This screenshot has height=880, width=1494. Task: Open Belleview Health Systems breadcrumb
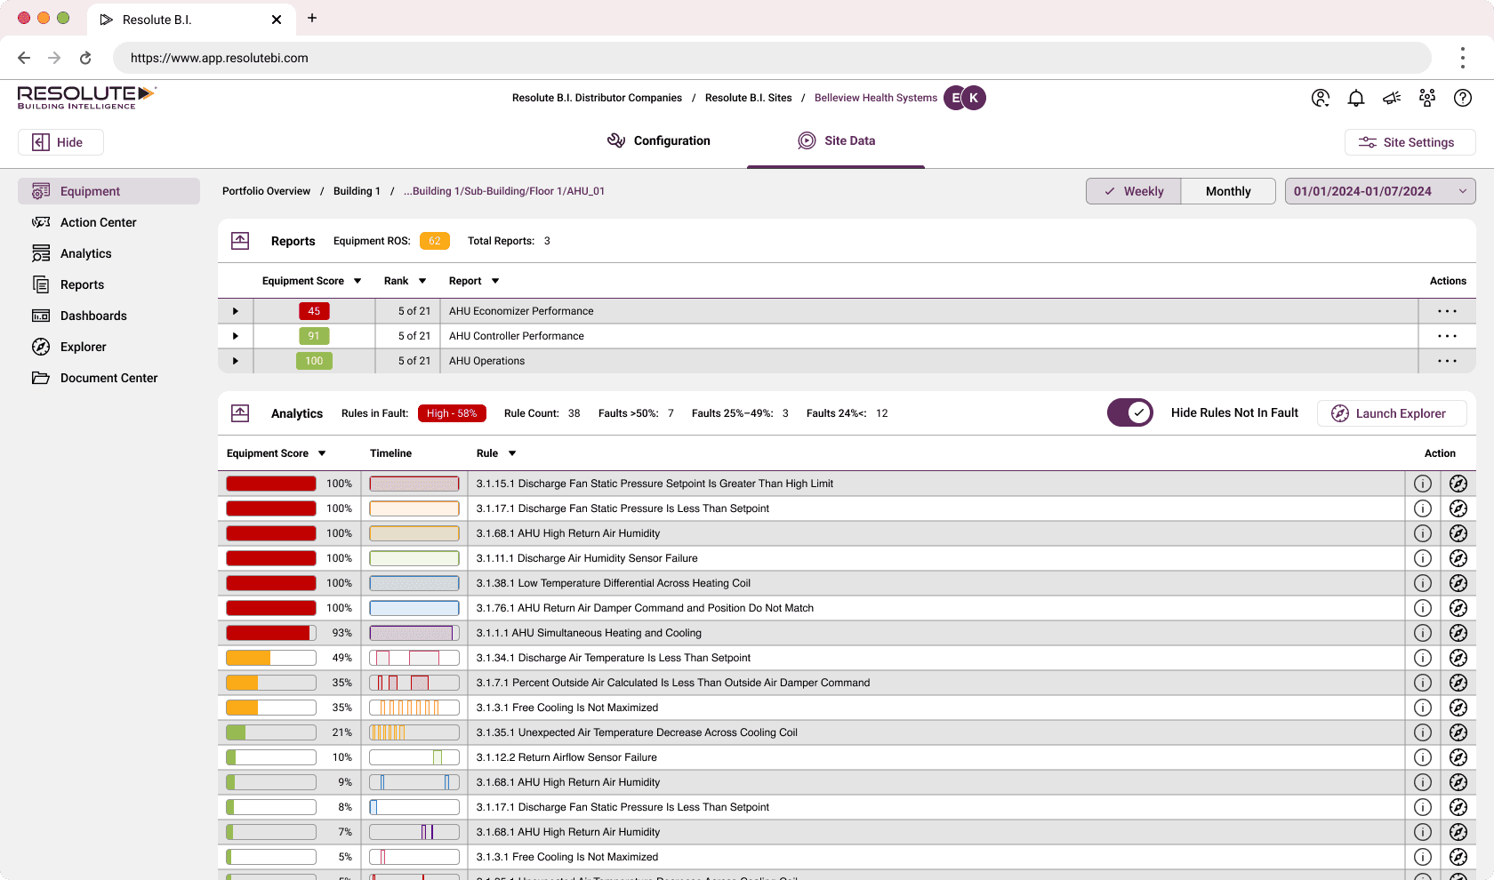tap(876, 98)
